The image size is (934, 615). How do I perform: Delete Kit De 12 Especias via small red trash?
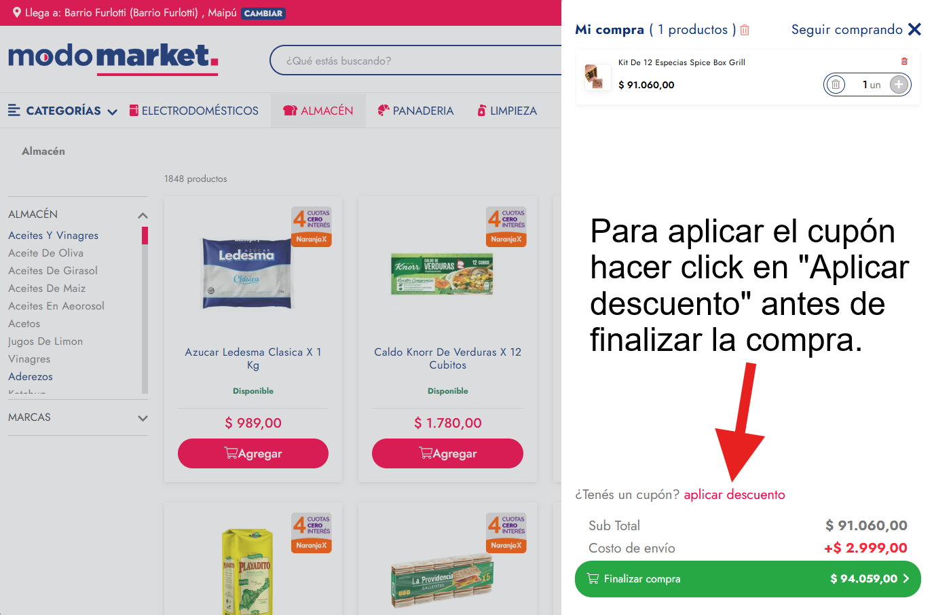904,61
